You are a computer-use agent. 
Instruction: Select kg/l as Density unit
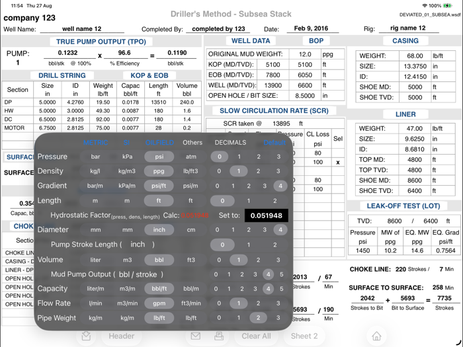coord(95,171)
